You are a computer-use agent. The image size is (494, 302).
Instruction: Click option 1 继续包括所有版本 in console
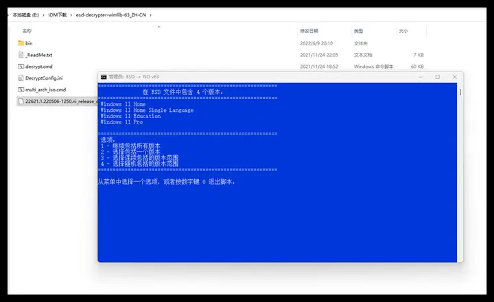[130, 146]
